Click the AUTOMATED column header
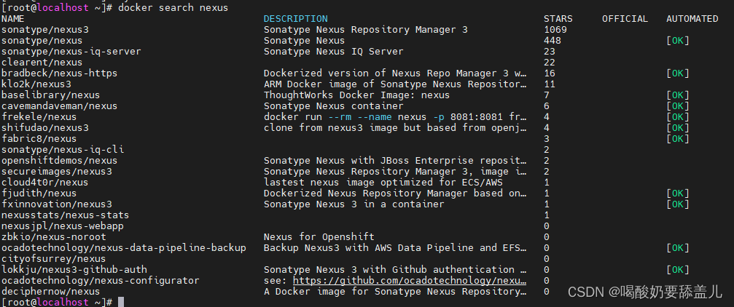 (x=692, y=19)
